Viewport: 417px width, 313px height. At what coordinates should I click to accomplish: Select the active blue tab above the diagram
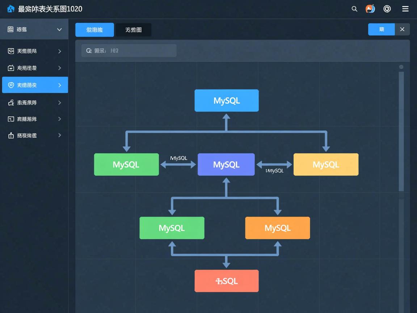[x=94, y=30]
